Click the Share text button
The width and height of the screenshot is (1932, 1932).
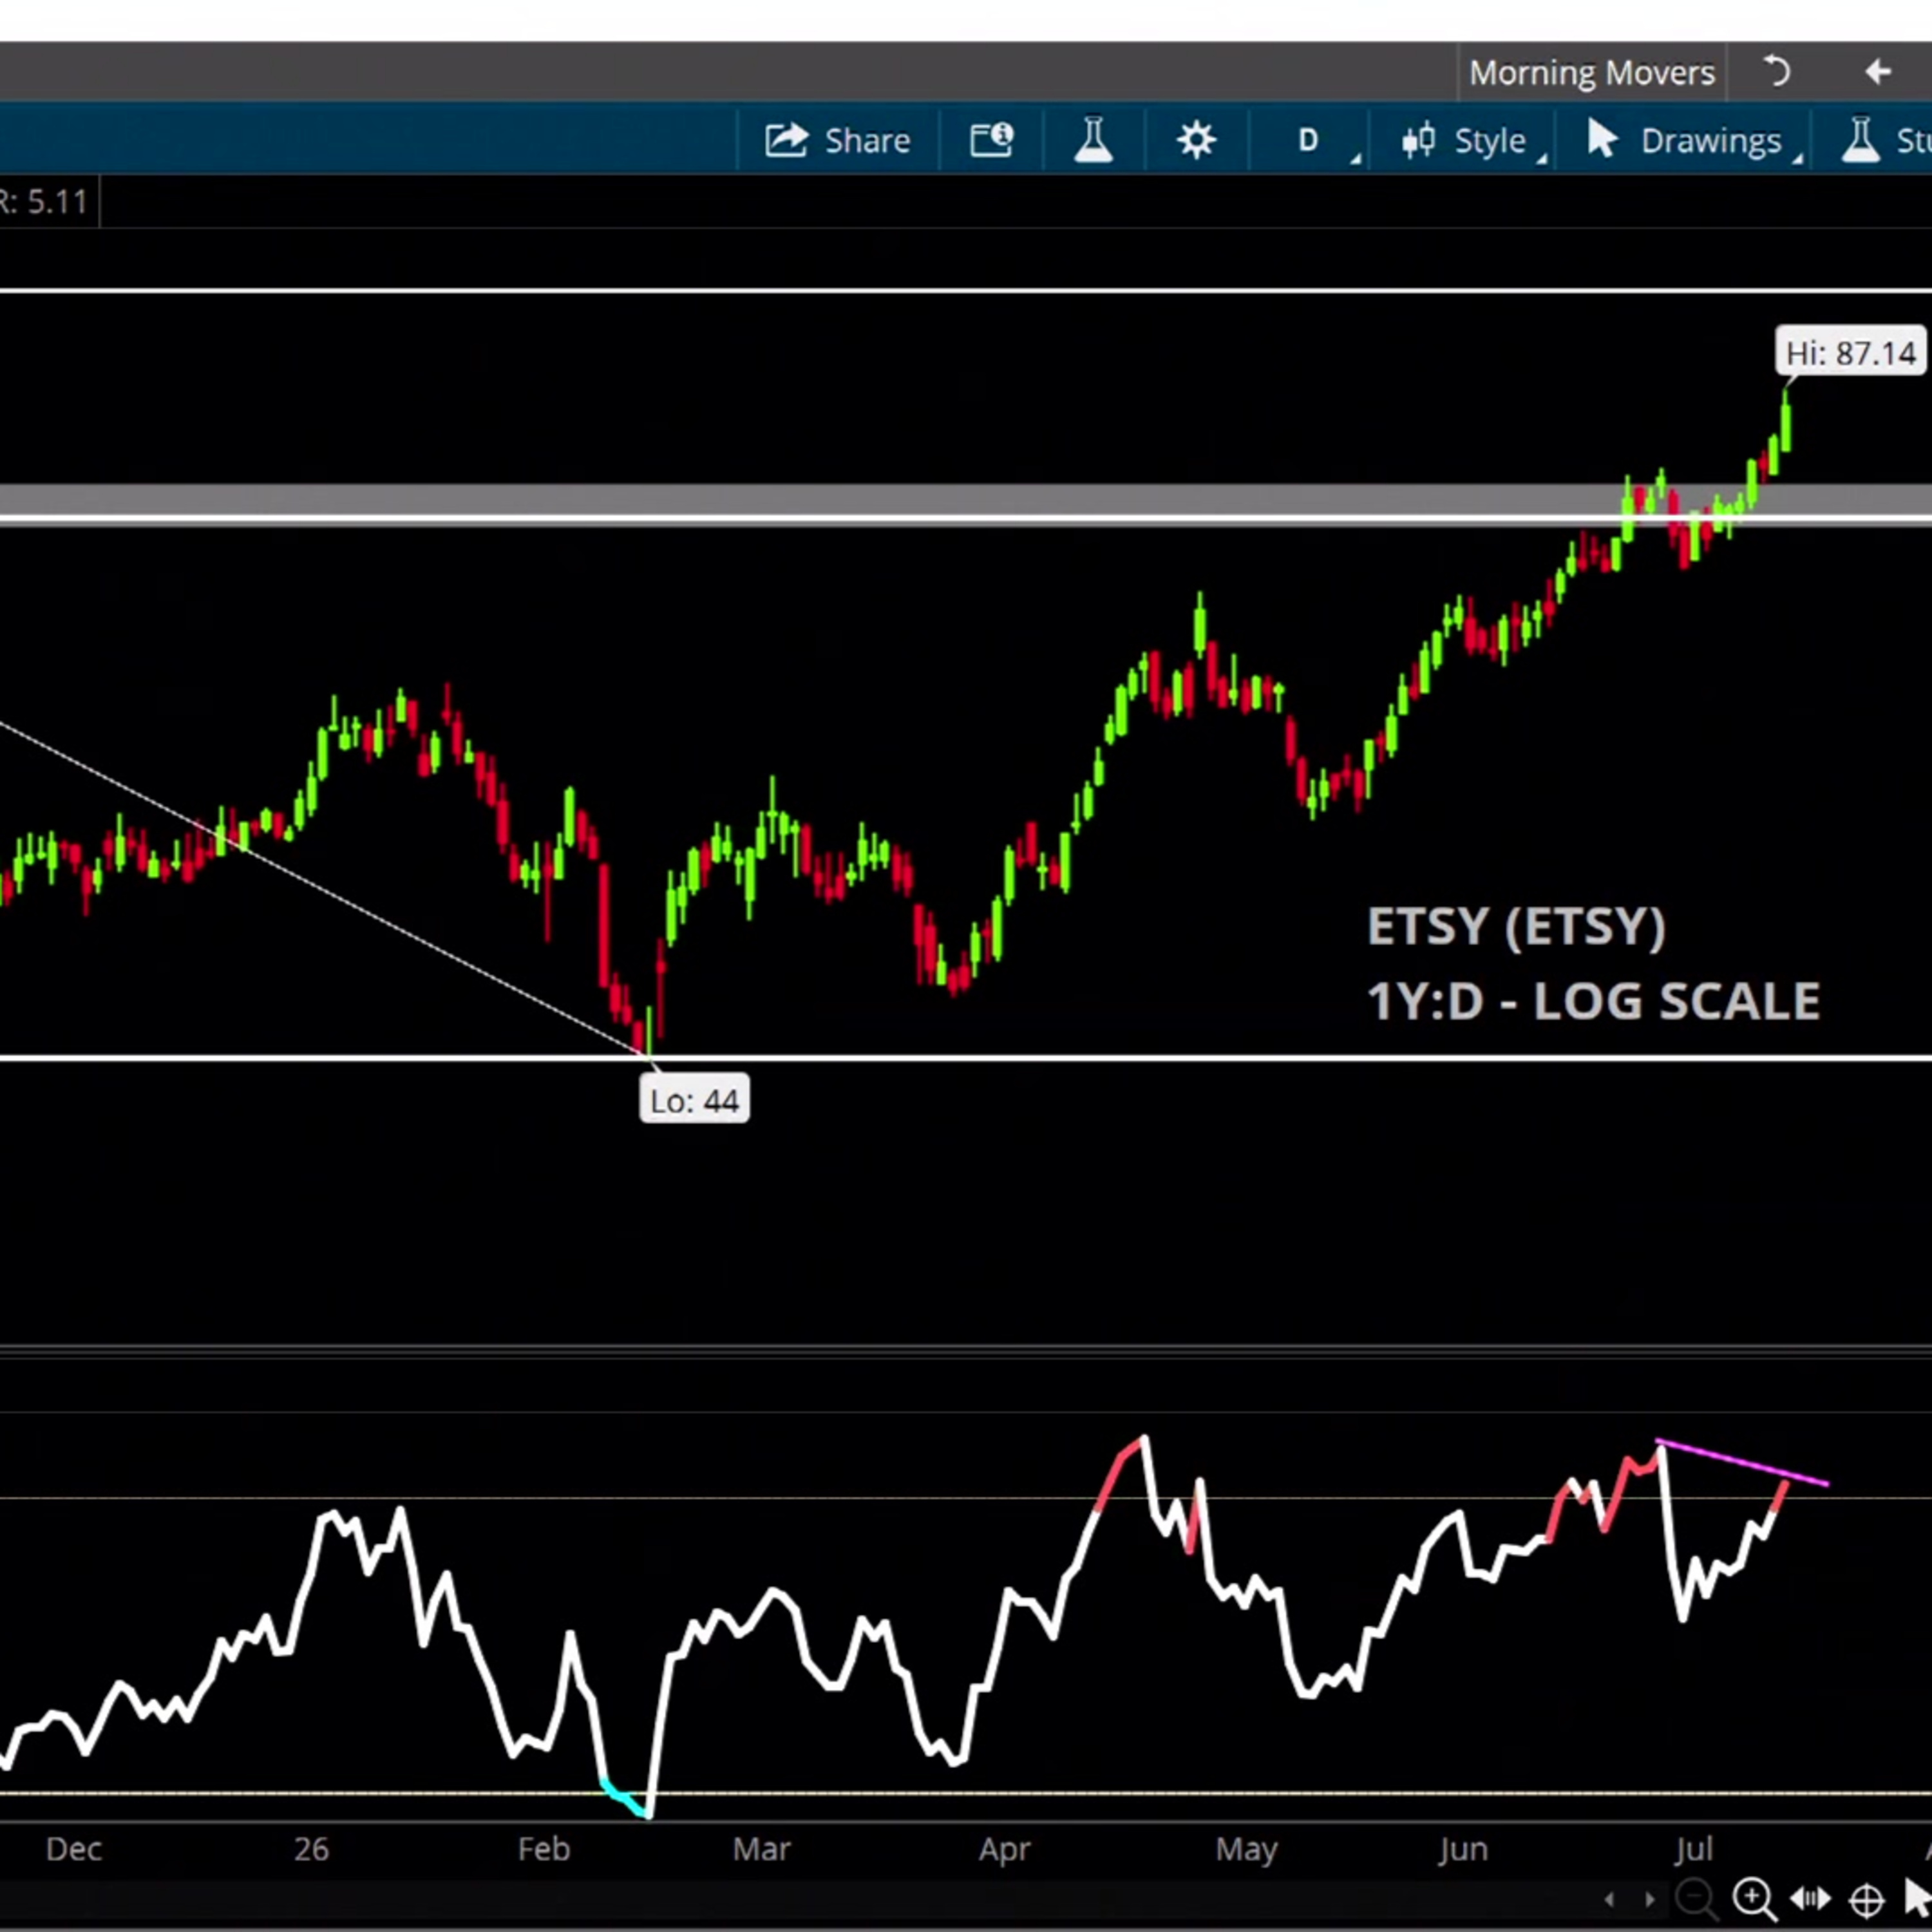867,140
